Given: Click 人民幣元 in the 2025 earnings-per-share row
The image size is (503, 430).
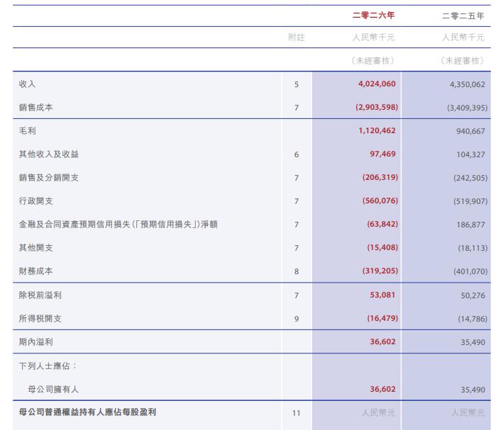Looking at the screenshot, I should point(468,413).
